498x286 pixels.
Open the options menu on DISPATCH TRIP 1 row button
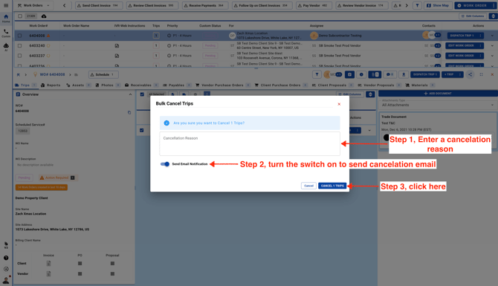click(x=480, y=36)
